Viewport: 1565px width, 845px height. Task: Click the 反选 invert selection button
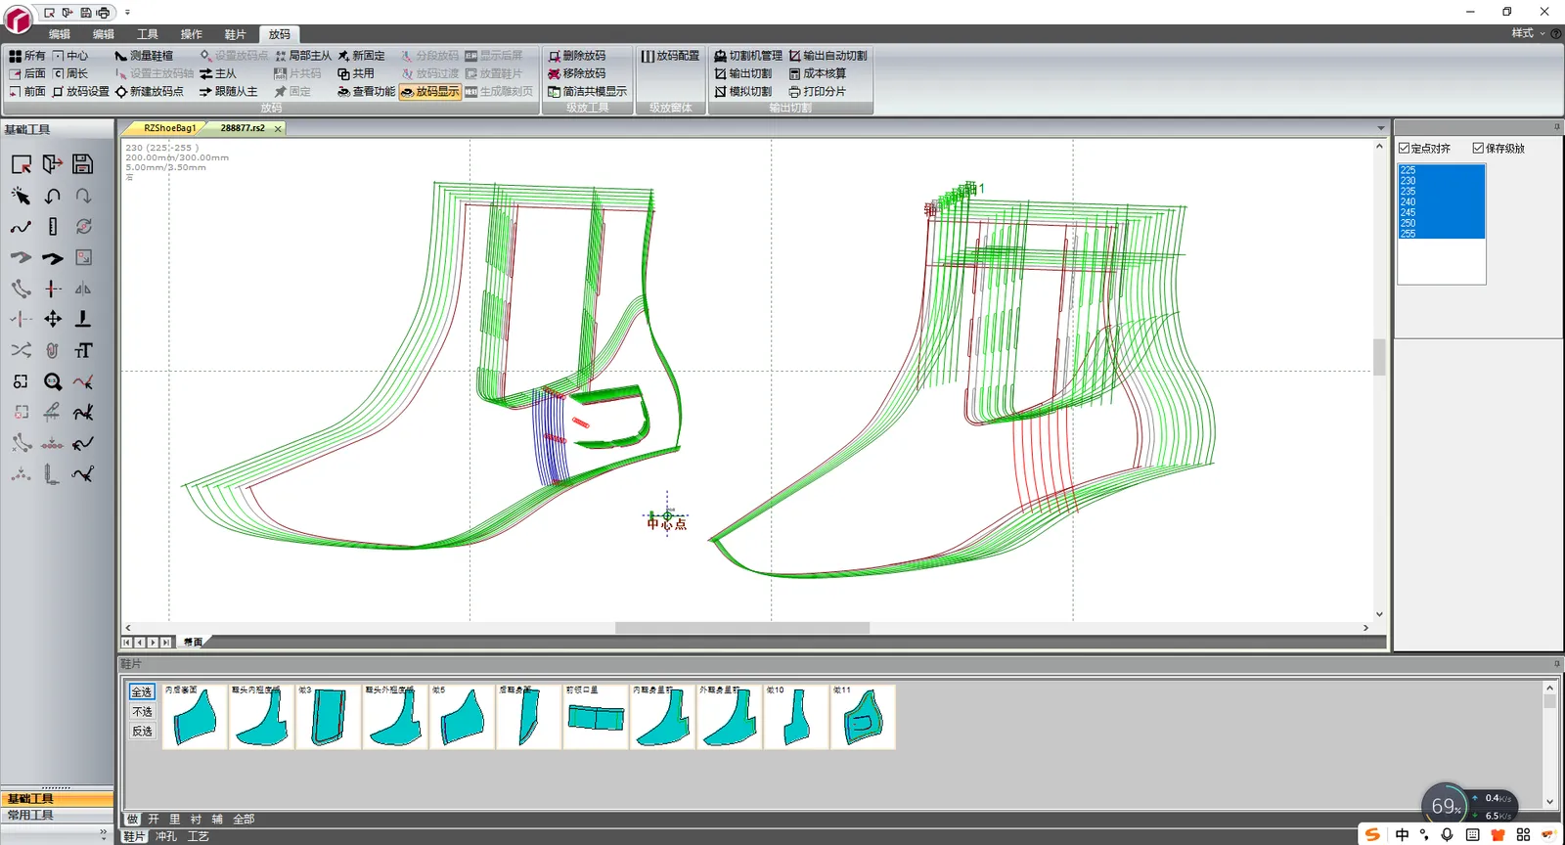(142, 731)
